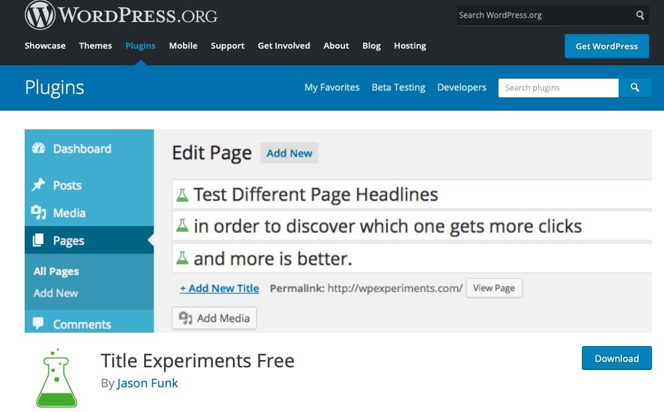Click the Get WordPress button
This screenshot has height=412, width=664.
point(607,46)
